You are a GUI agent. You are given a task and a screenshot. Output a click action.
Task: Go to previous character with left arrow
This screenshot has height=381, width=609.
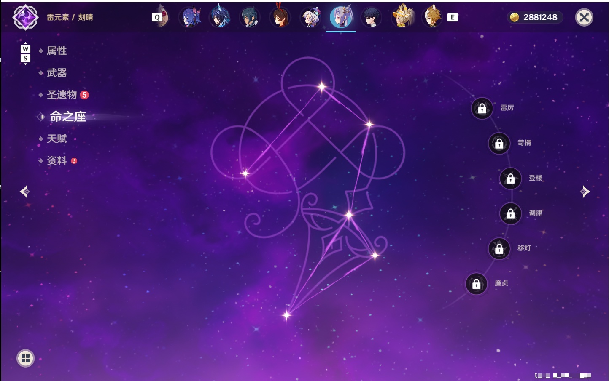24,192
